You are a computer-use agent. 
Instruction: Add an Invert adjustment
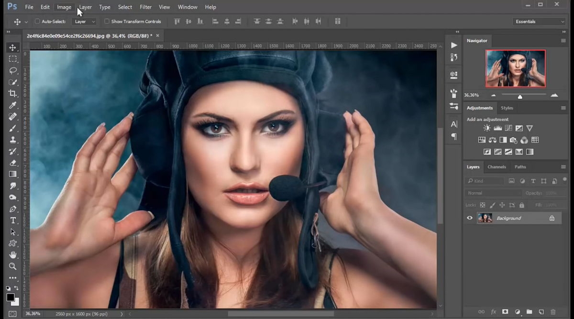[x=487, y=152]
